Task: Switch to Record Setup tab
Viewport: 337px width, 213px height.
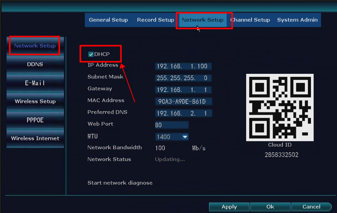Action: point(155,20)
